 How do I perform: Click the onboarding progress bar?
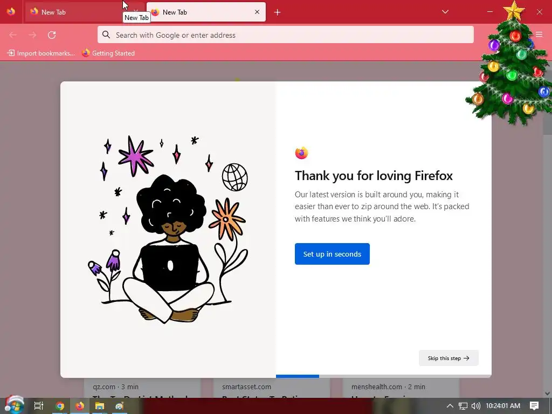(383, 376)
